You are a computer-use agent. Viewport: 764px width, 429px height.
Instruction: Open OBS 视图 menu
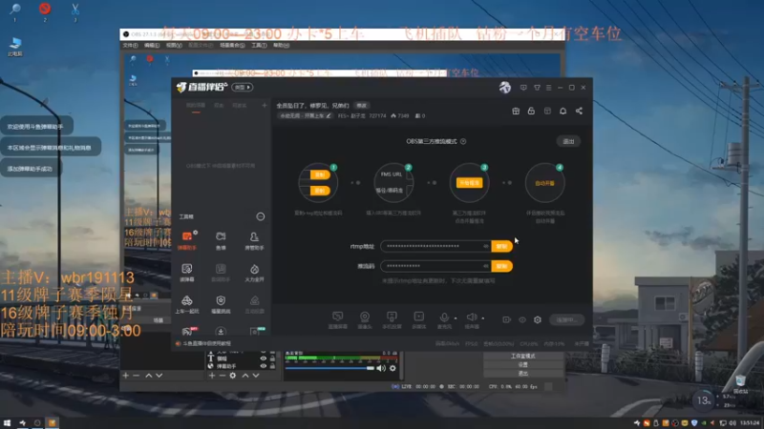[x=174, y=45]
